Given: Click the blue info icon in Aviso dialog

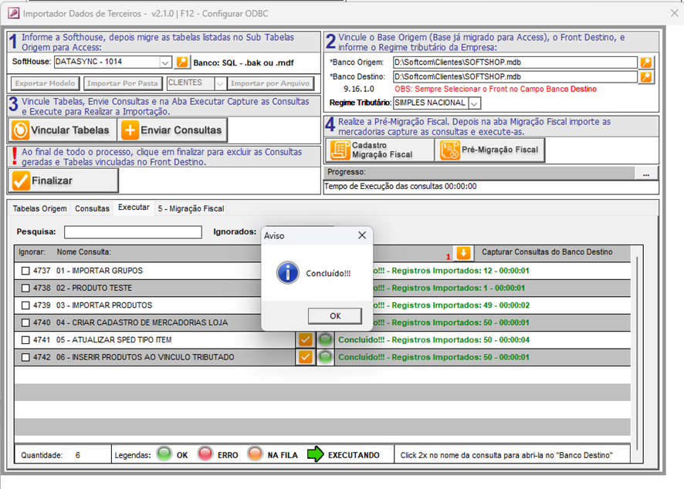Looking at the screenshot, I should pos(288,273).
